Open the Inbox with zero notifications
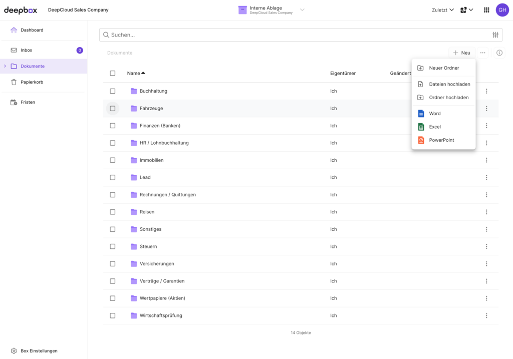Image resolution: width=513 pixels, height=359 pixels. point(25,50)
